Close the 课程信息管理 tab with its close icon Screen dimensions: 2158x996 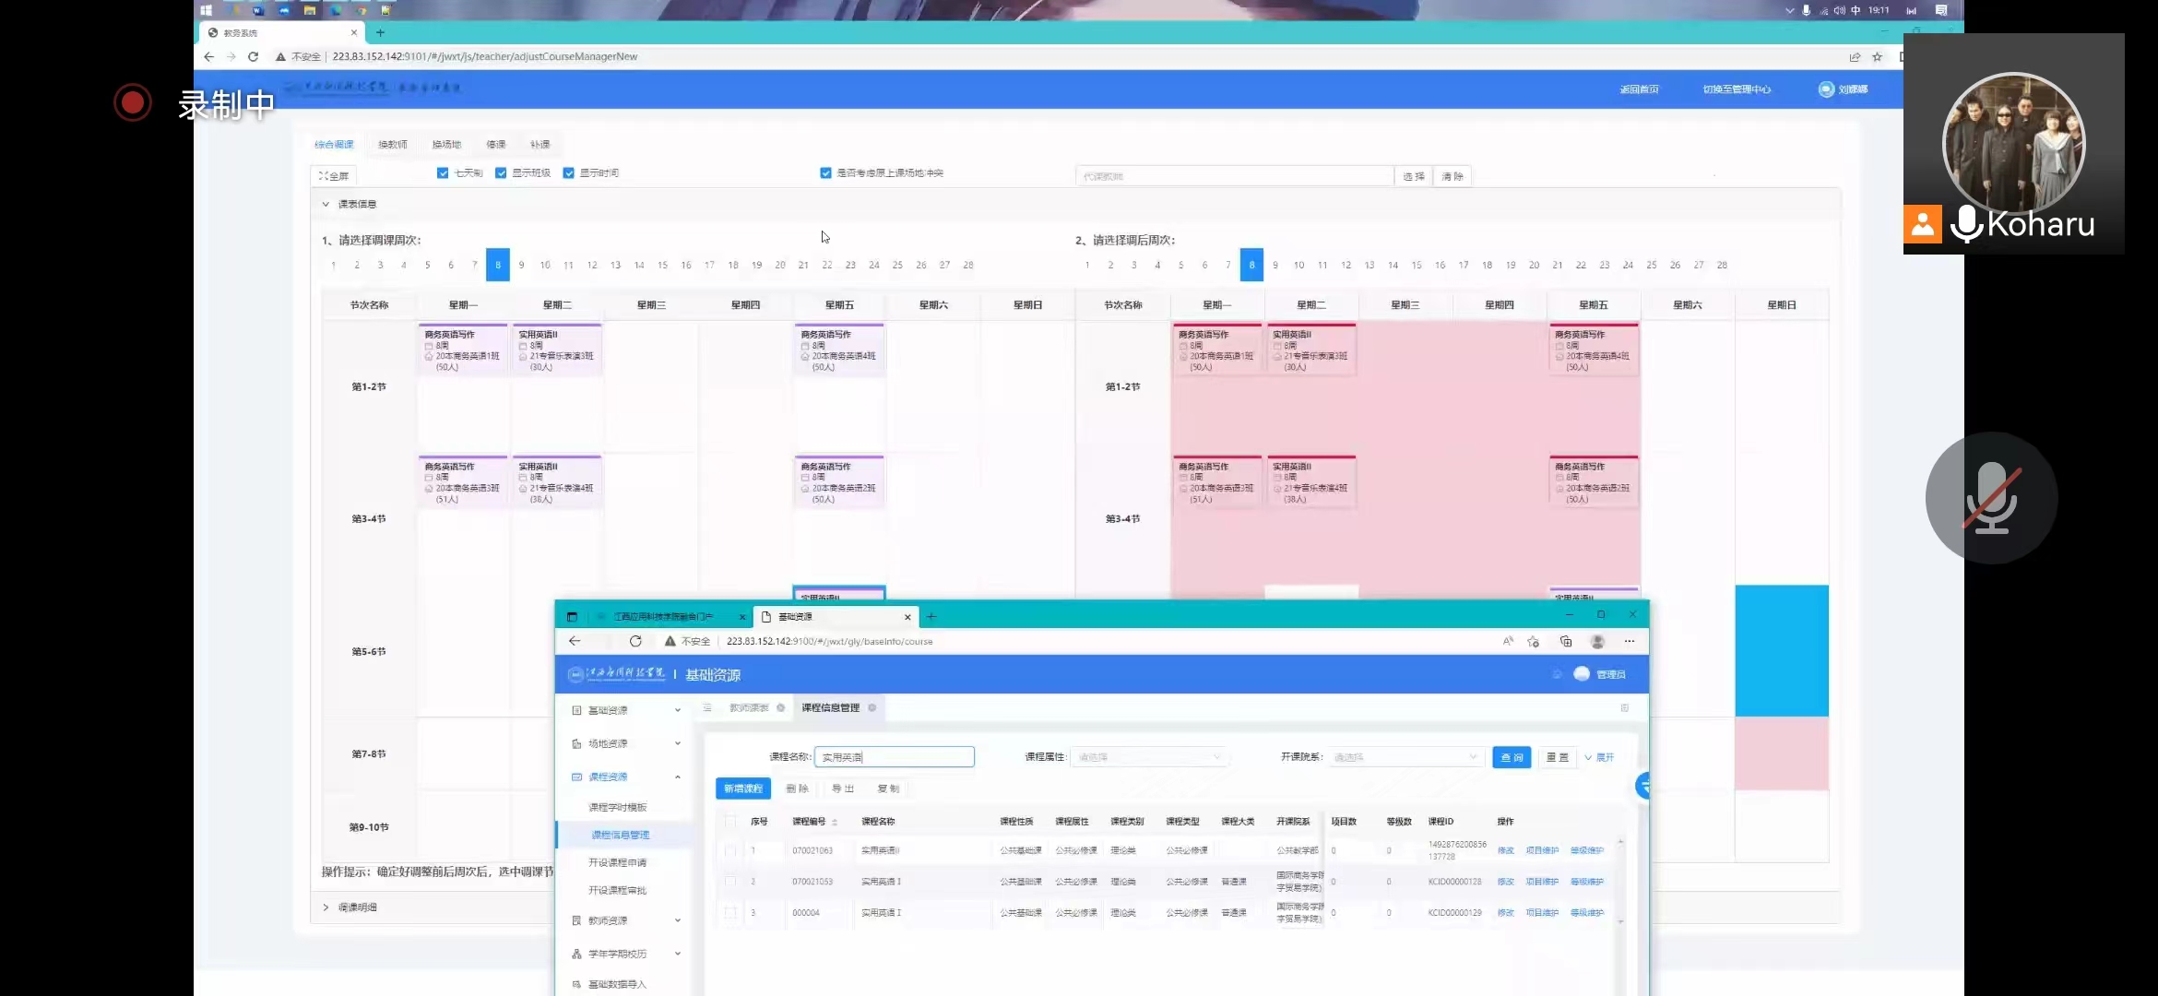click(871, 707)
